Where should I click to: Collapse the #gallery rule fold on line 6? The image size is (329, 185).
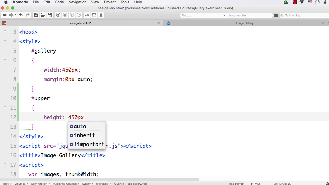5,60
